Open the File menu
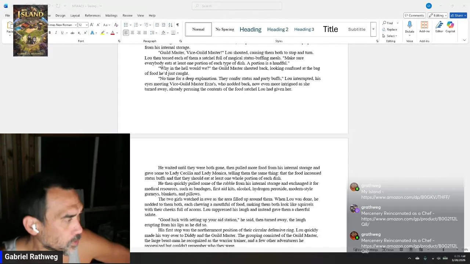The height and width of the screenshot is (264, 470). (x=7, y=15)
